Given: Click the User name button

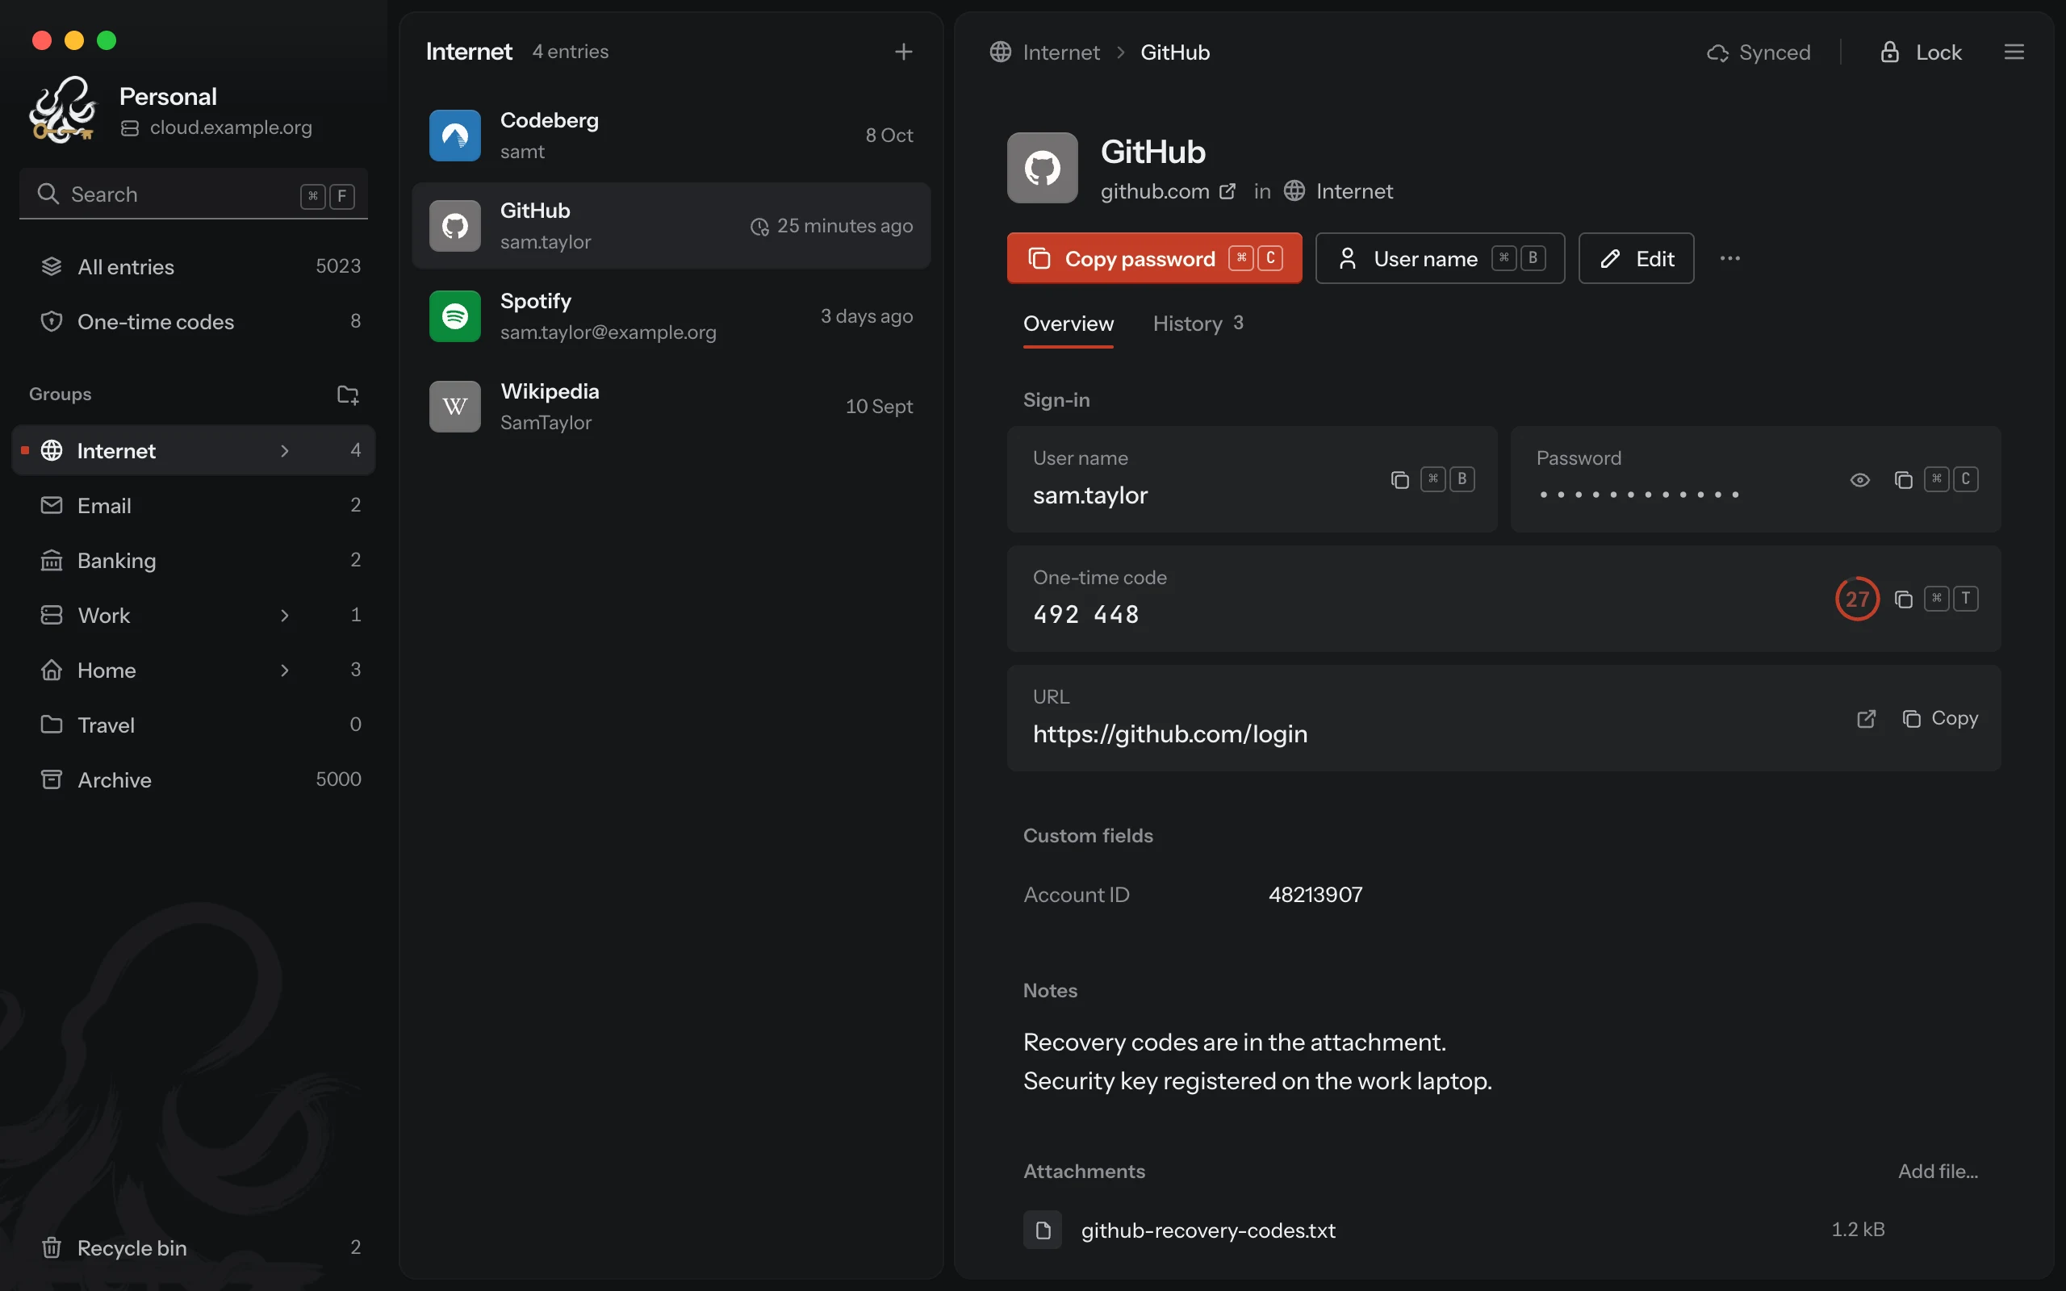Looking at the screenshot, I should 1441,258.
